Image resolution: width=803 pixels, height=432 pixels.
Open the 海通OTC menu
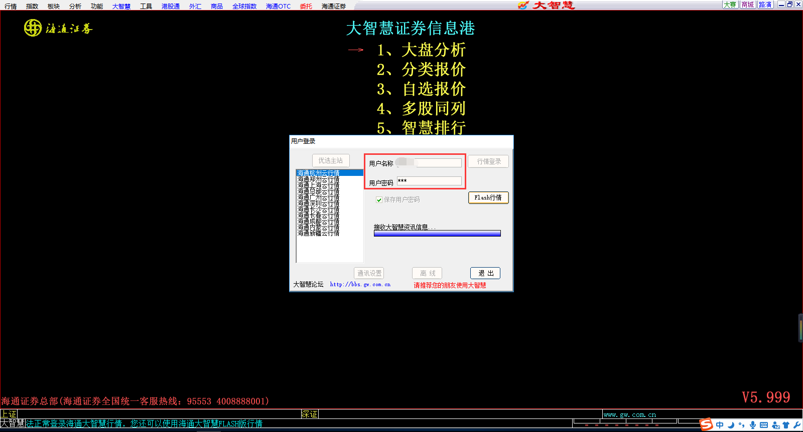[x=279, y=6]
